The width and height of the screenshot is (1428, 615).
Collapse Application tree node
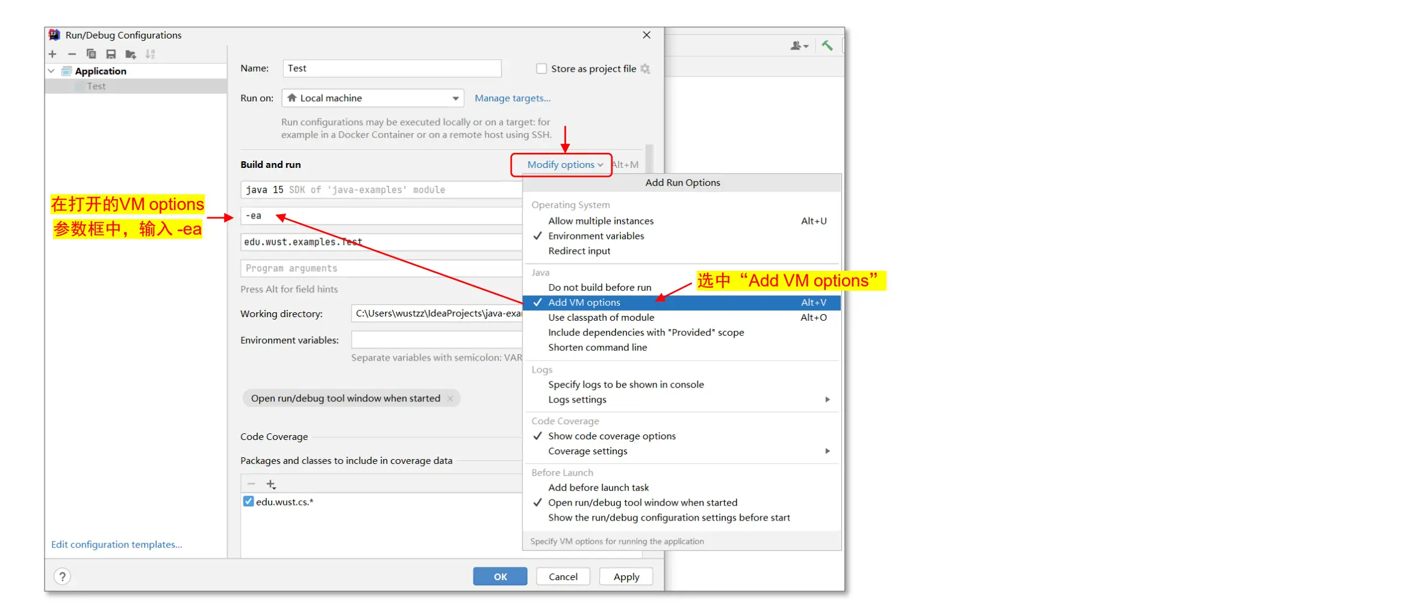[51, 71]
